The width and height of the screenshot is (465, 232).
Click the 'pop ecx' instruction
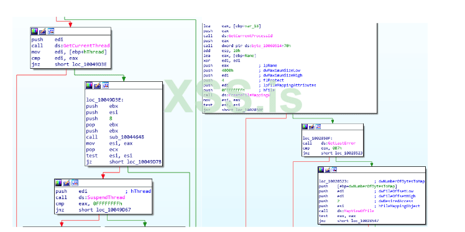pos(102,149)
